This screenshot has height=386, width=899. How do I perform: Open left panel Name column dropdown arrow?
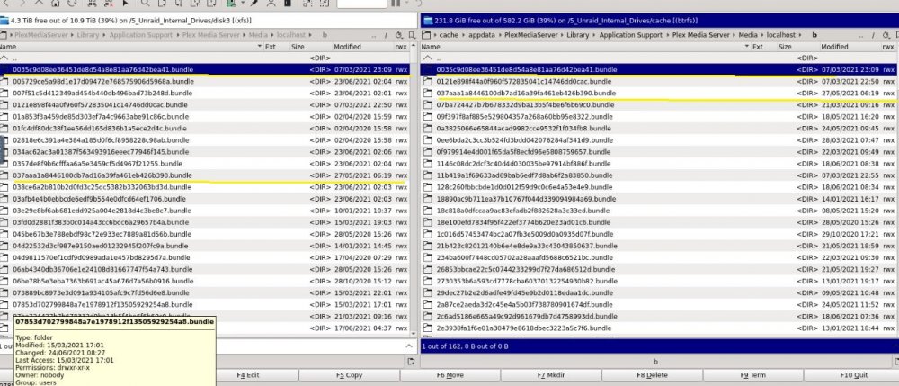click(260, 46)
